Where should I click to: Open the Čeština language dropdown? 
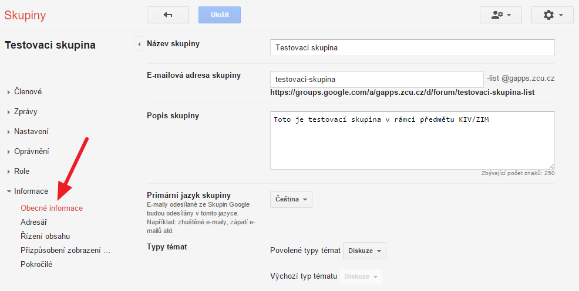tap(291, 199)
